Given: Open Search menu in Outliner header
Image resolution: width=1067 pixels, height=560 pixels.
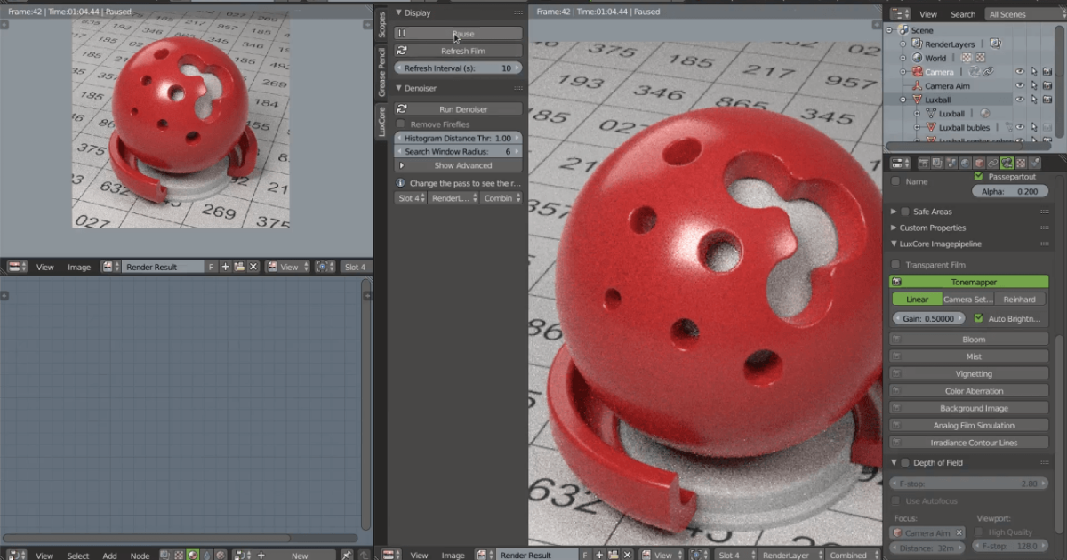Looking at the screenshot, I should (x=963, y=14).
